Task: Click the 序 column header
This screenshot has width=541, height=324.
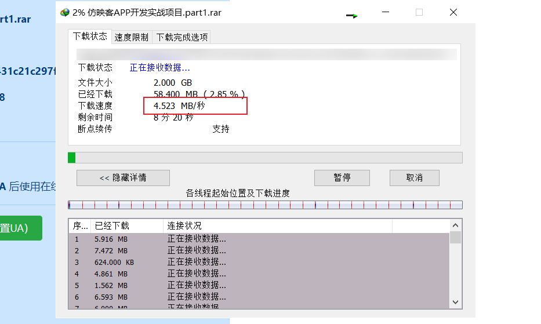Action: tap(79, 225)
